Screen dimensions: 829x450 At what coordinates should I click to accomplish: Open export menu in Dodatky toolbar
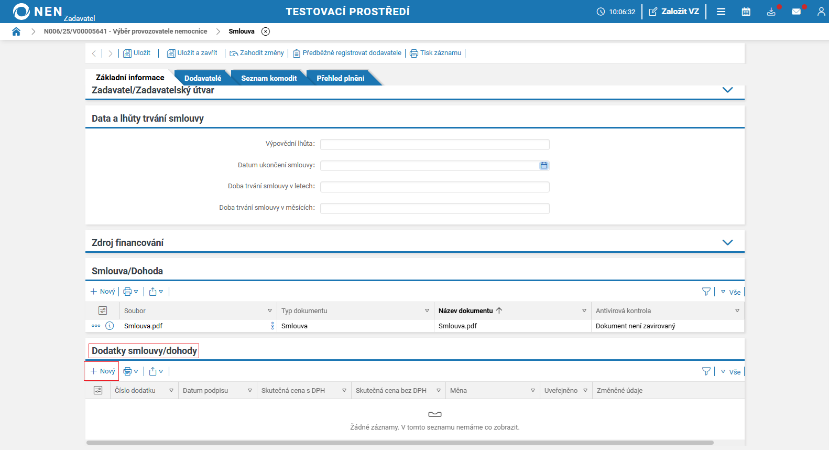point(156,371)
